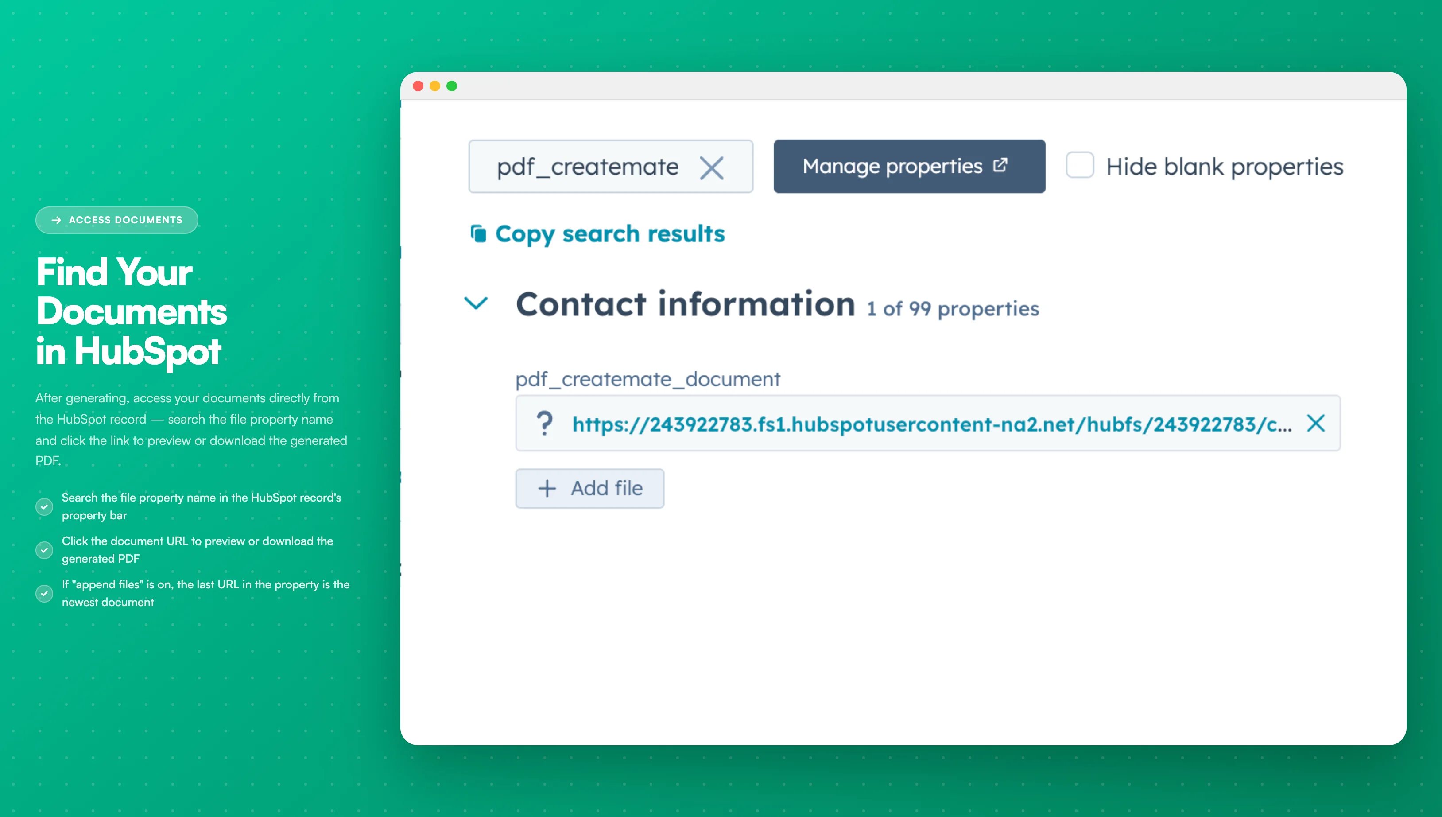
Task: Click the pdf_createmate_document property label
Action: [648, 380]
